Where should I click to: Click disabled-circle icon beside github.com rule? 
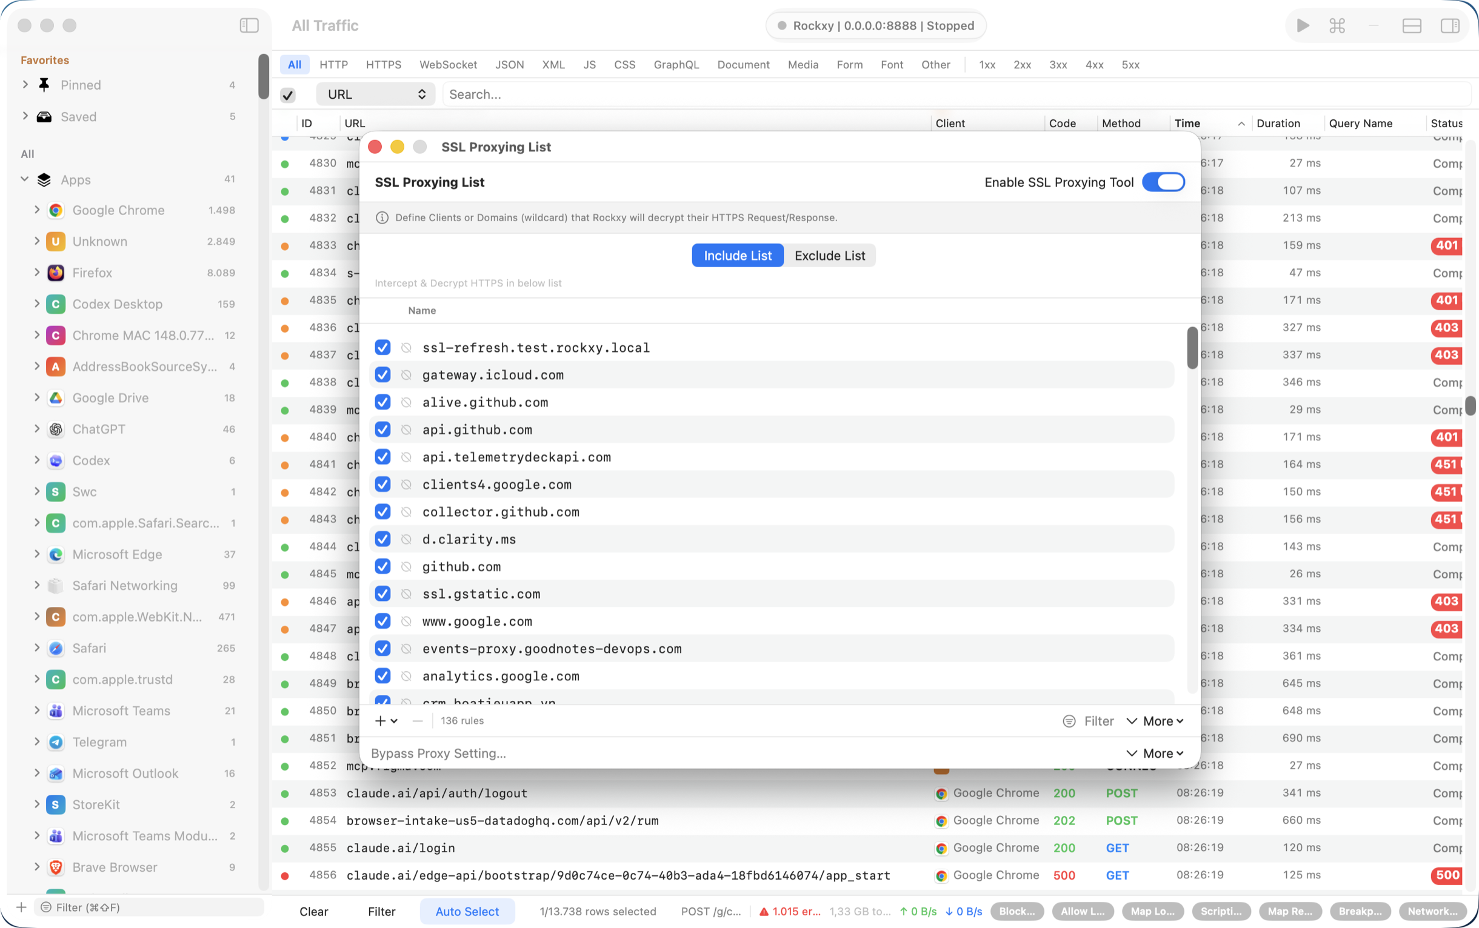[x=406, y=566]
